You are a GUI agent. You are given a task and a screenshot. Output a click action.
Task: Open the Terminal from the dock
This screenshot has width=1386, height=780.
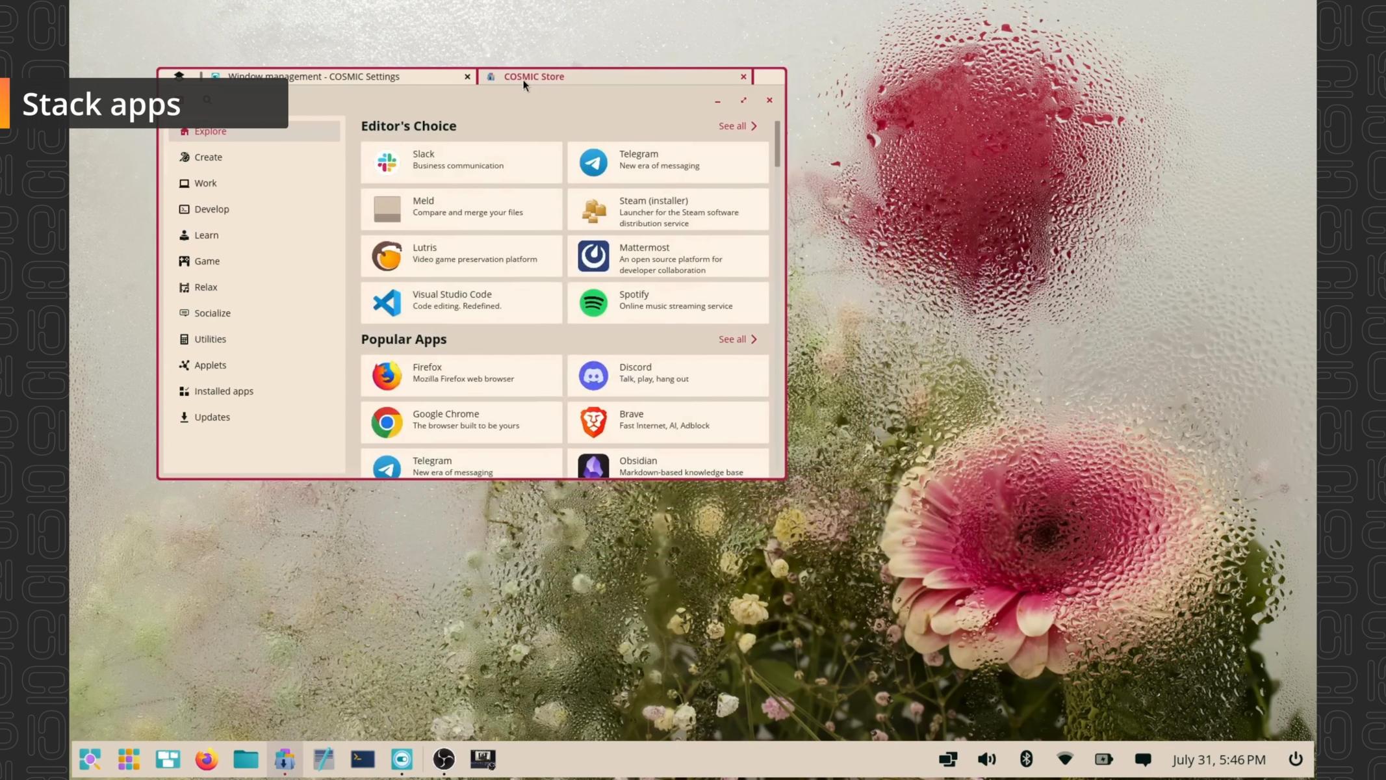coord(363,759)
